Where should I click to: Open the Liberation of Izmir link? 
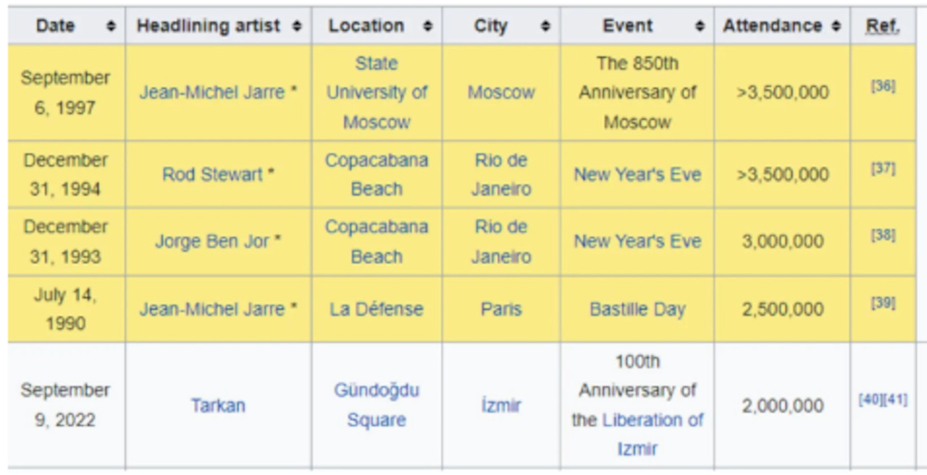tap(653, 420)
